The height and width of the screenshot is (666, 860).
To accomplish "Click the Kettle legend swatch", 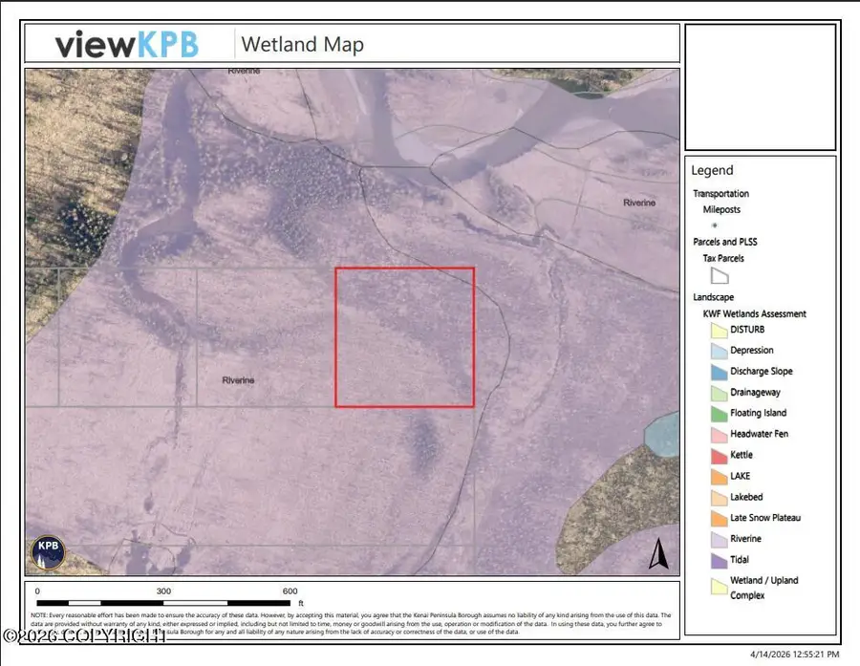I will (719, 456).
